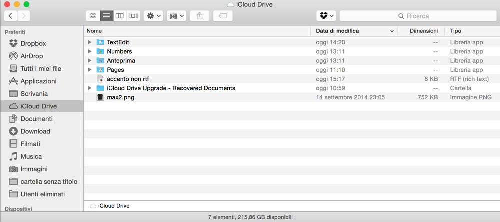Image resolution: width=500 pixels, height=222 pixels.
Task: Click the cartella senza titolo folder icon
Action: [13, 181]
